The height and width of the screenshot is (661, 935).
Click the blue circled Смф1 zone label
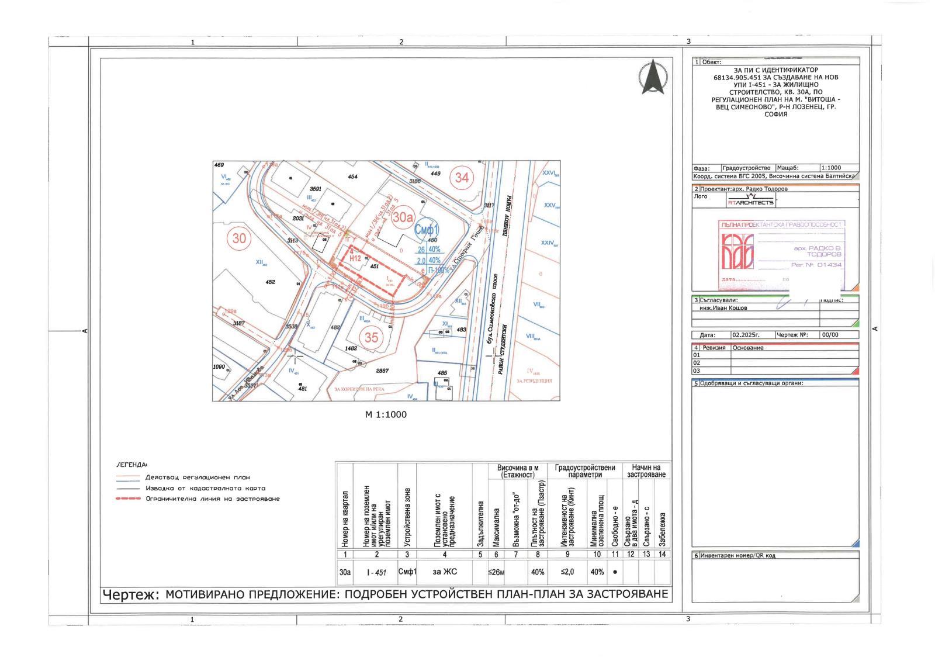pyautogui.click(x=427, y=230)
